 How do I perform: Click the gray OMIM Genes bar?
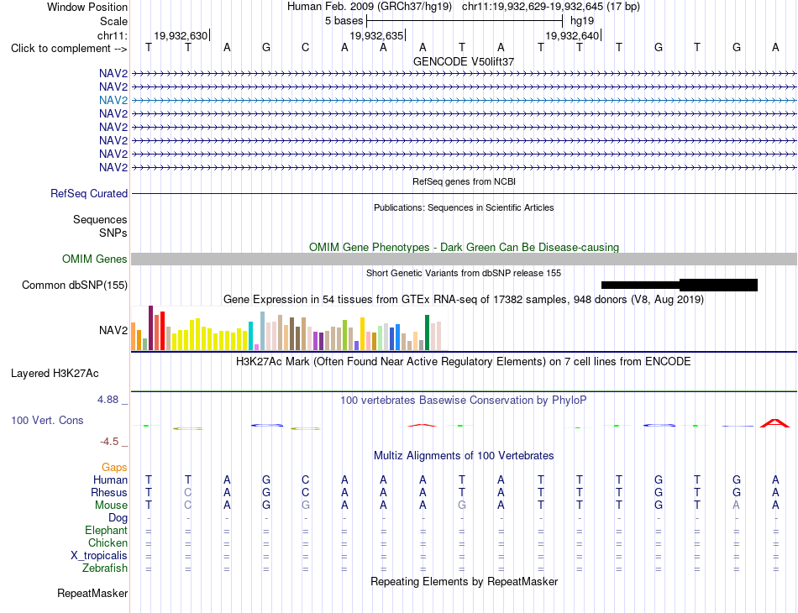coord(464,259)
